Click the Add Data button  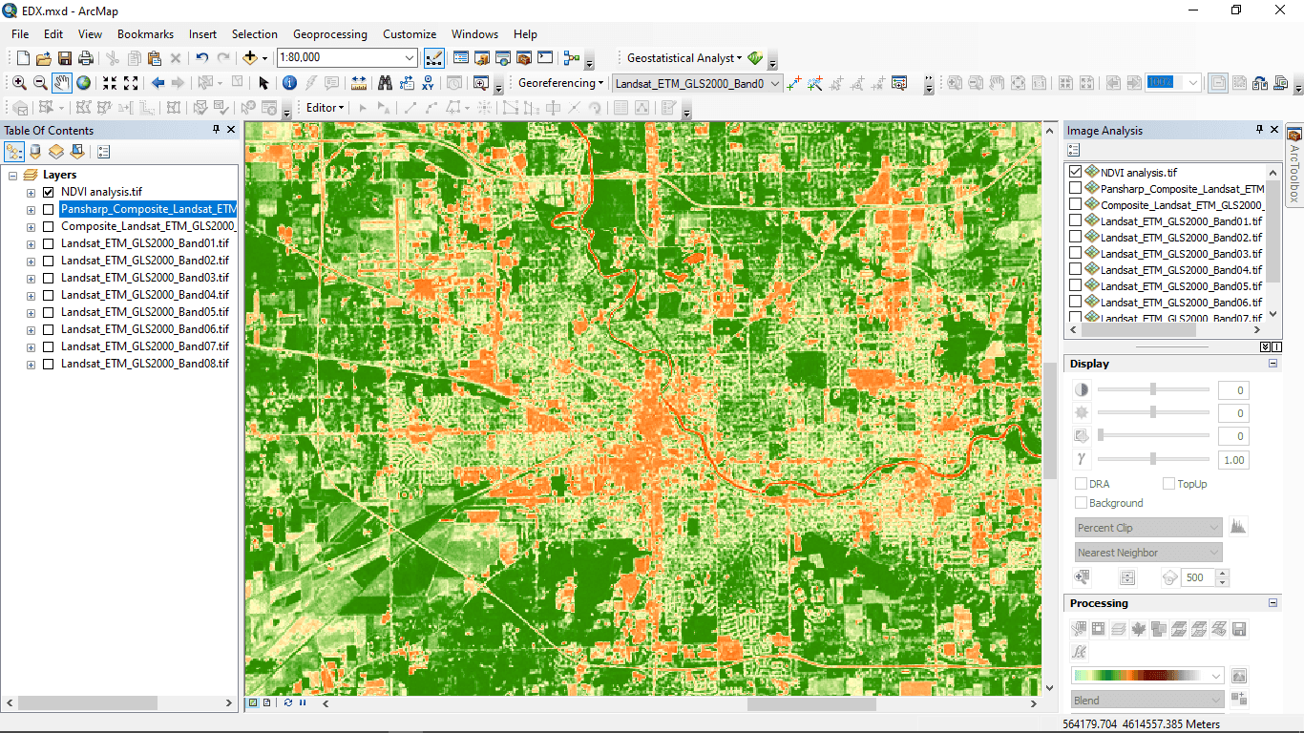point(251,58)
